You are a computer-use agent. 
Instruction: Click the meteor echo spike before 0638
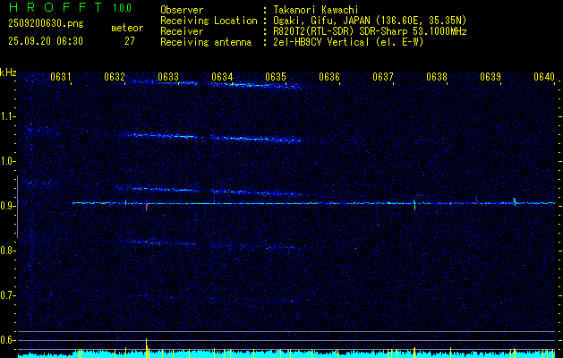click(414, 206)
